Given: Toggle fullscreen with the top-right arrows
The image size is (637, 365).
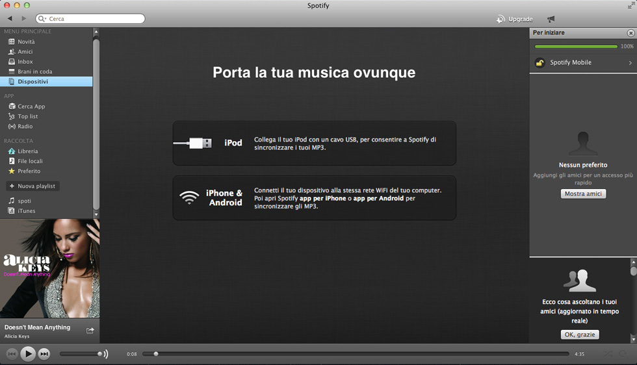Looking at the screenshot, I should [x=630, y=6].
